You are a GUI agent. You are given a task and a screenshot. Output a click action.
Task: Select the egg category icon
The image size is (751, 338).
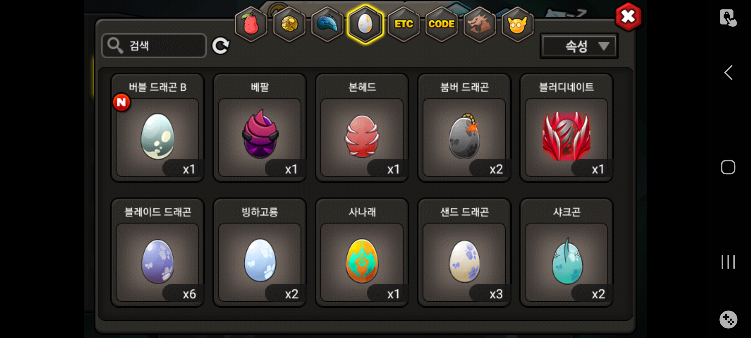click(x=365, y=24)
